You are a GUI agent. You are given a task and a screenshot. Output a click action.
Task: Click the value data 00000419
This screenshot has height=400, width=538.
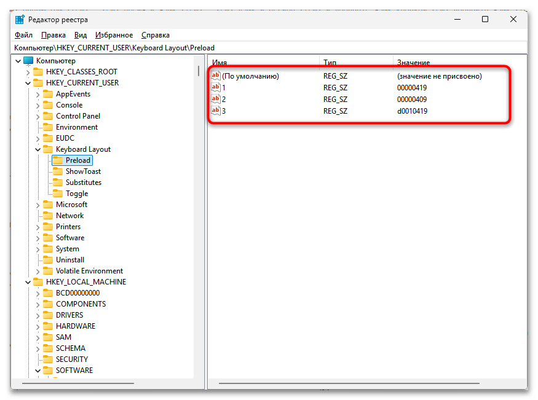pyautogui.click(x=412, y=88)
